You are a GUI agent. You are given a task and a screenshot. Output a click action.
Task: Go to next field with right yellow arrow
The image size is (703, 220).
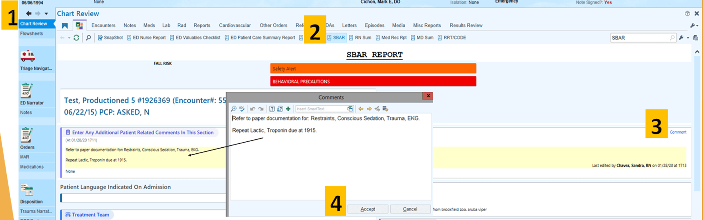point(369,109)
